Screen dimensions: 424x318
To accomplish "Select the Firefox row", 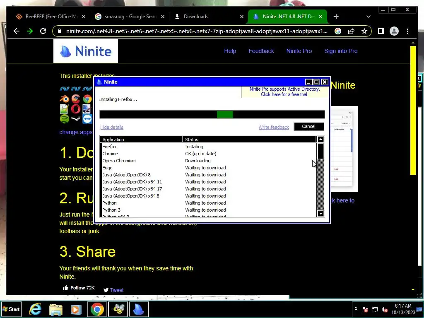I will click(208, 147).
